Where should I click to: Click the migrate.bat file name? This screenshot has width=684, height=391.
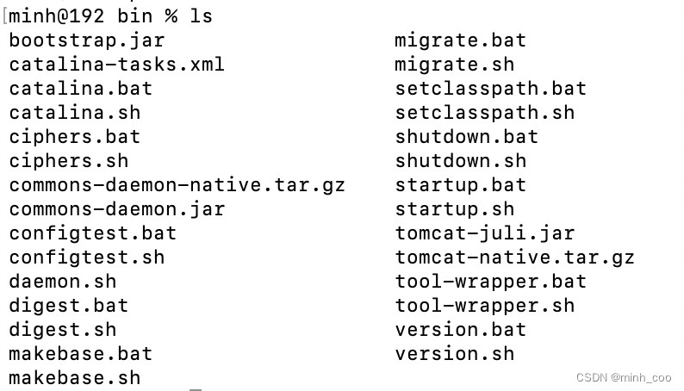point(461,41)
